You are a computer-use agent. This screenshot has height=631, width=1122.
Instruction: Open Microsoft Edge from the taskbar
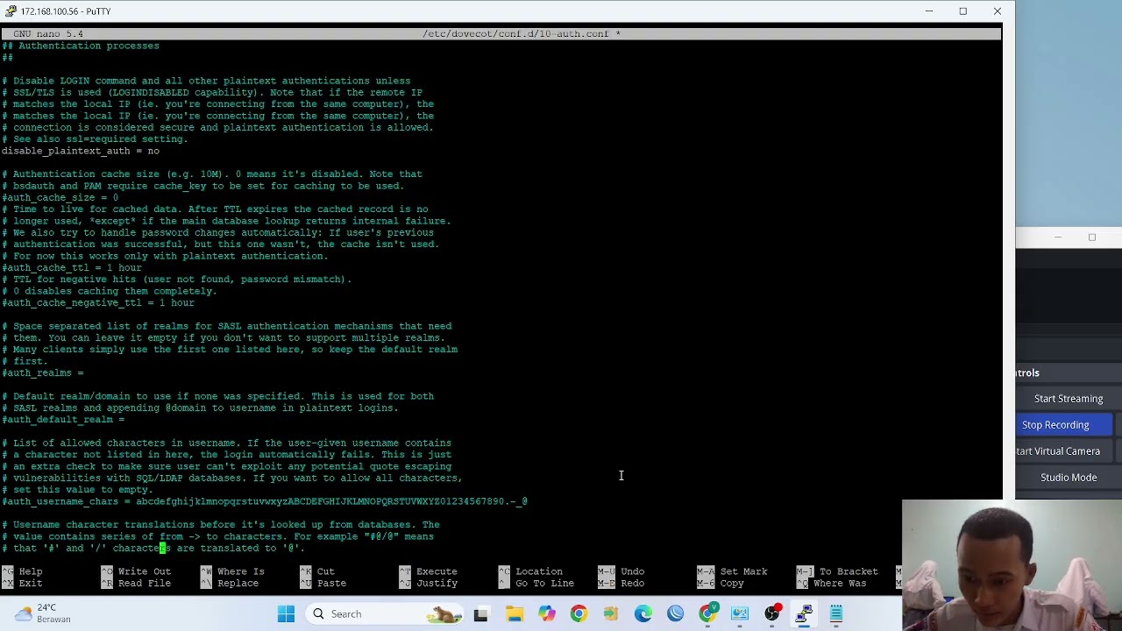click(643, 613)
